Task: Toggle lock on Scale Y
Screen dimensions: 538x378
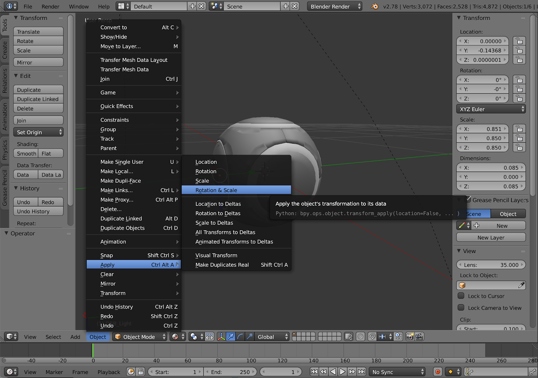Action: click(520, 138)
